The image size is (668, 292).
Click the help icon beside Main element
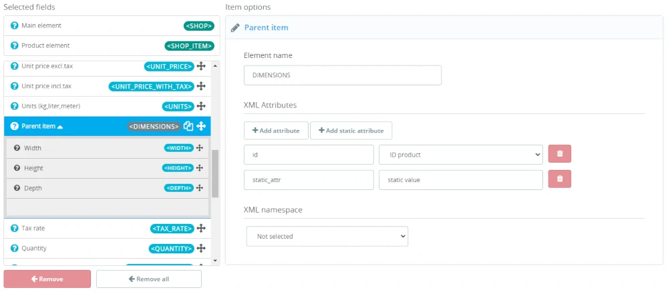pyautogui.click(x=15, y=26)
